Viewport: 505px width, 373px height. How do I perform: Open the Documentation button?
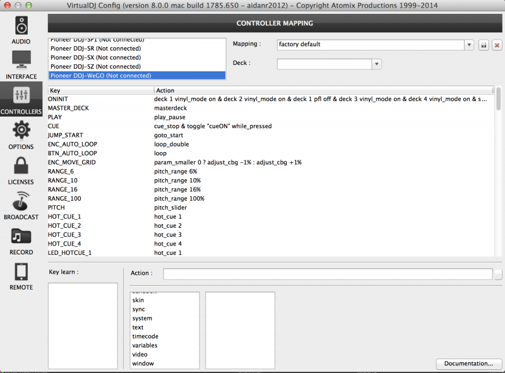coord(468,364)
